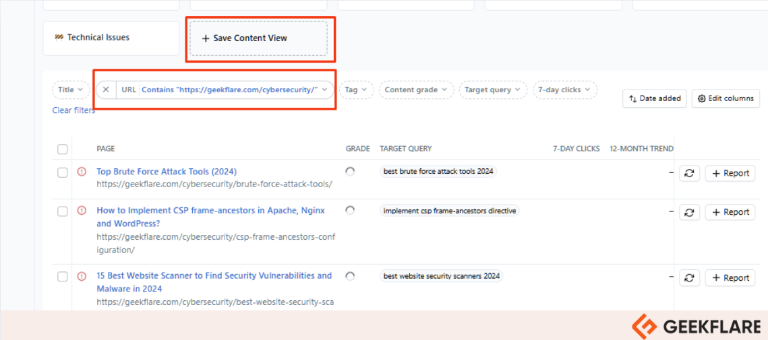
Task: Click the 'implement csp frame-ancestors directive' query tag
Action: point(450,211)
